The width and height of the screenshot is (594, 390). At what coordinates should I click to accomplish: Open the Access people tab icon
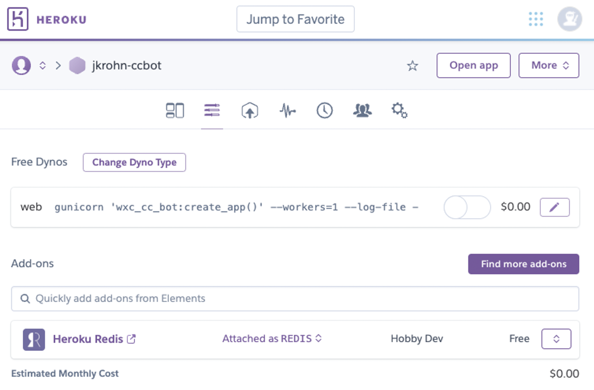362,110
